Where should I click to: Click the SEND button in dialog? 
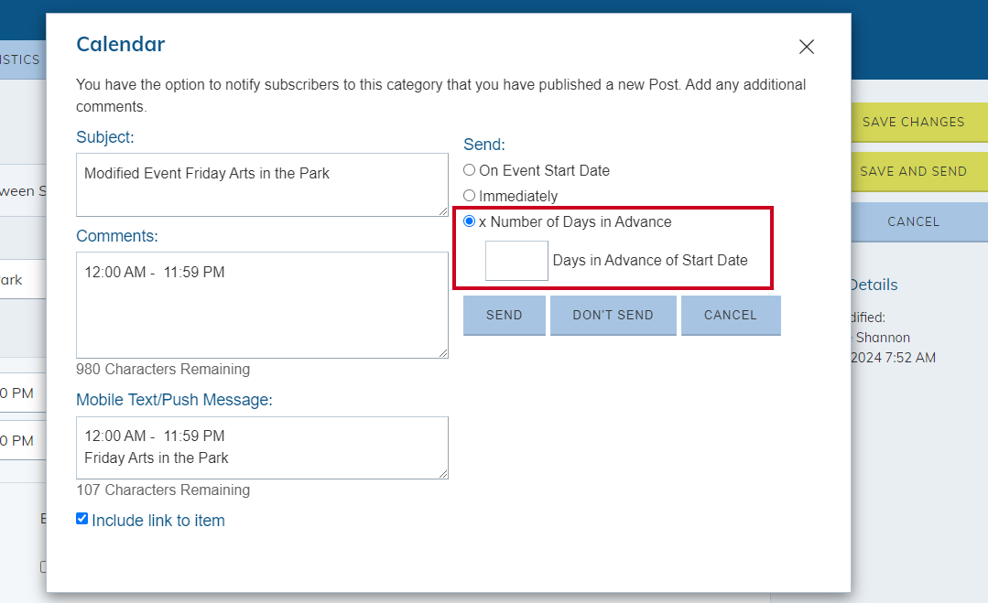505,316
